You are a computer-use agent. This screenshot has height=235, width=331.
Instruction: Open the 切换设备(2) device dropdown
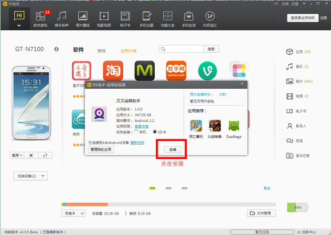coord(31,176)
